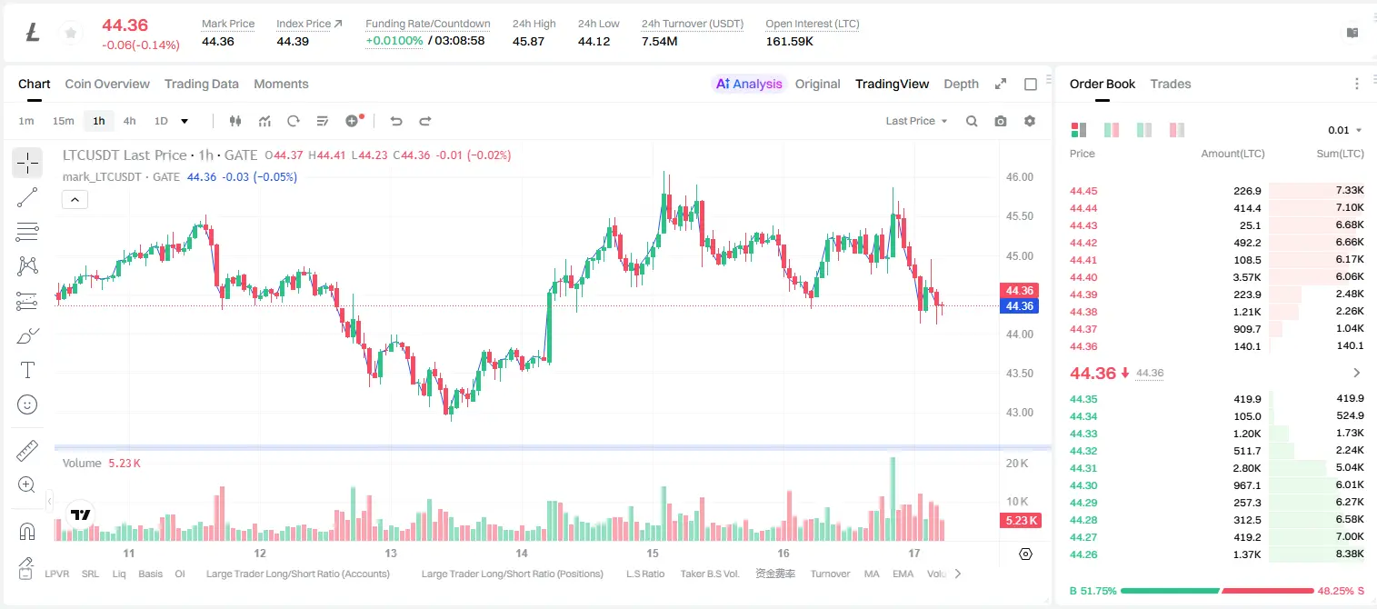Switch chart to Depth view

(961, 84)
